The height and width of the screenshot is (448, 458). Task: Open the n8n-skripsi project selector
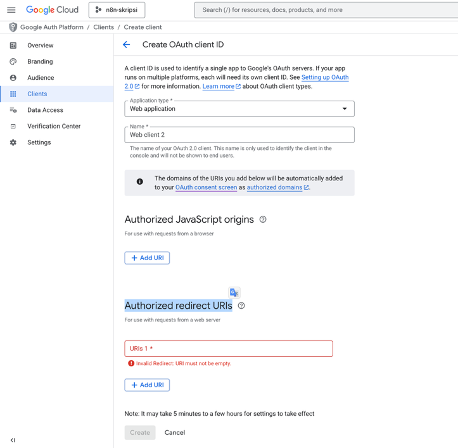point(117,10)
